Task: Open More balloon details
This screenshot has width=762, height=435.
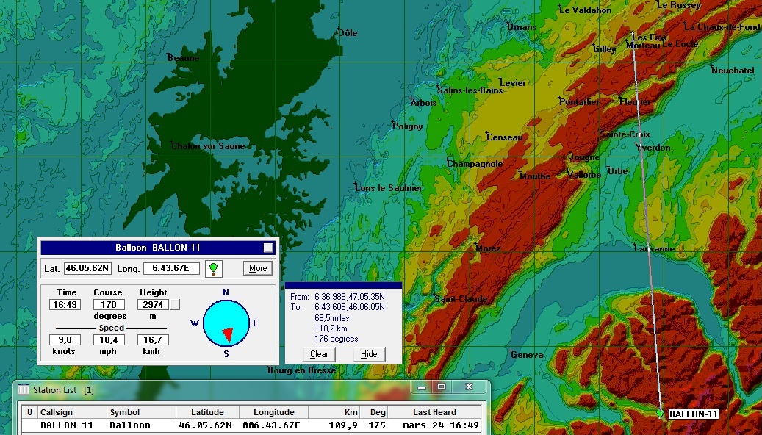Action: pos(258,268)
